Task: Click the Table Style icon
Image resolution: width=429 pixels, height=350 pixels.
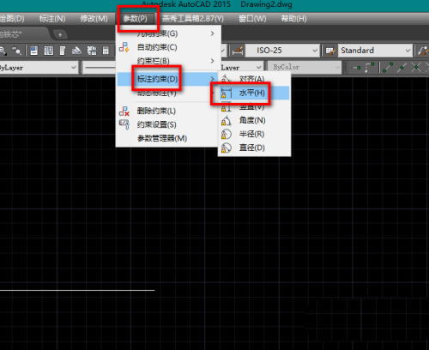Action: (330, 51)
